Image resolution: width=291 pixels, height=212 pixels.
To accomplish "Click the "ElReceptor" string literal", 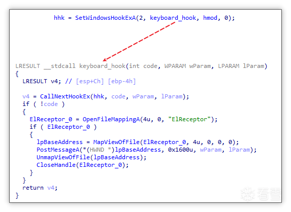I will click(x=189, y=119).
